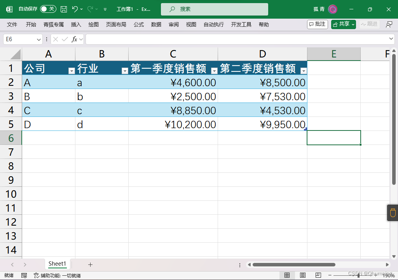Toggle the 批注 (Comments) button
This screenshot has width=398, height=280.
pos(317,24)
